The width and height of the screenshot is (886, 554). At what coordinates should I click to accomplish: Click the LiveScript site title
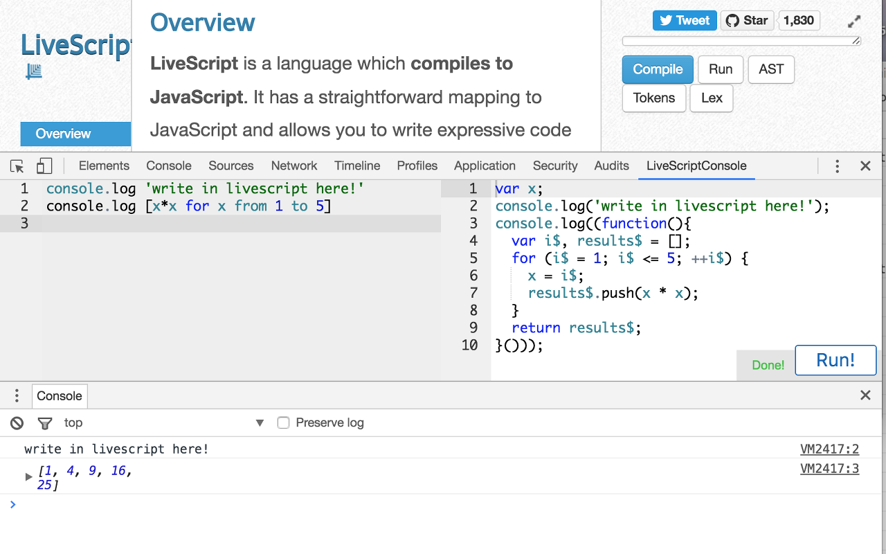75,45
